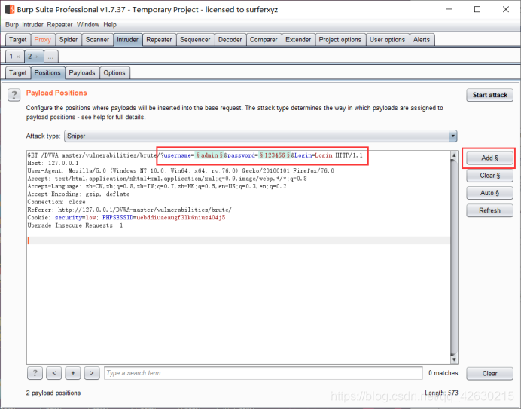Click the next match arrow button
Image resolution: width=521 pixels, height=410 pixels.
coord(92,373)
